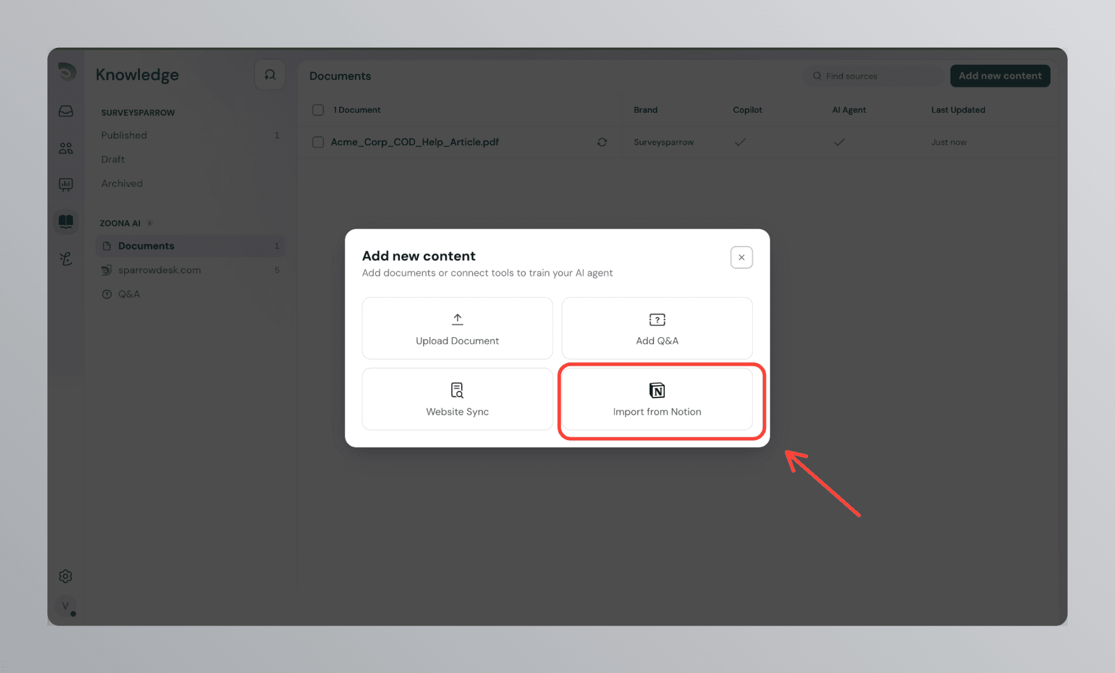Viewport: 1115px width, 673px height.
Task: Open the settings gear icon
Action: click(65, 576)
